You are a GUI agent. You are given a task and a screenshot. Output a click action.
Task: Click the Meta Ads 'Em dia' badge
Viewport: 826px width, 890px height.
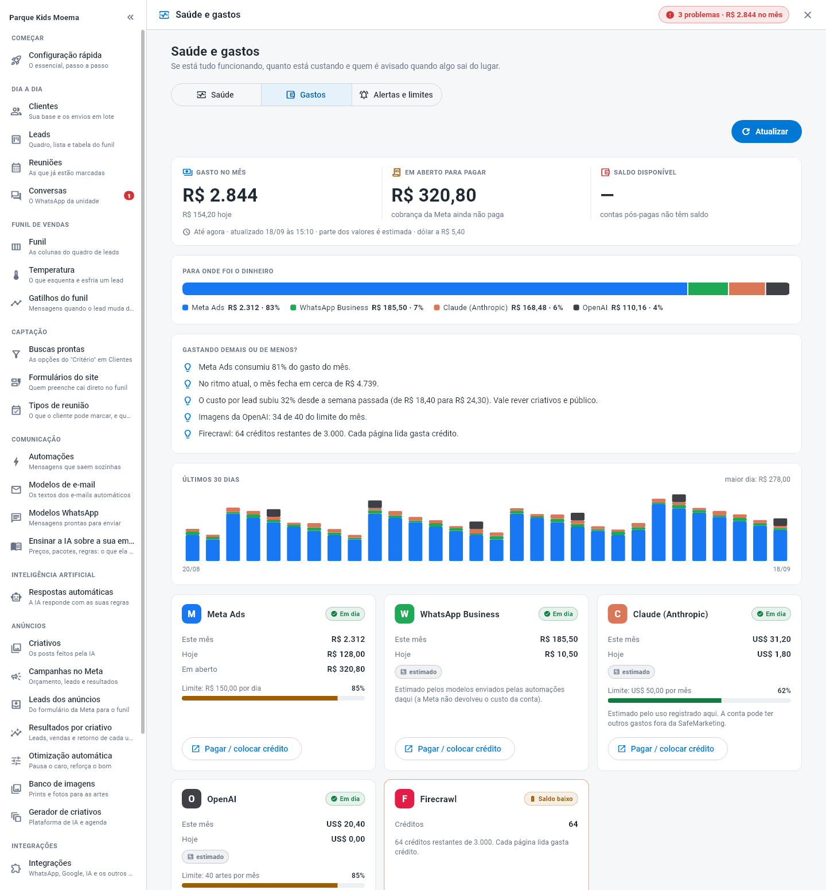(345, 614)
